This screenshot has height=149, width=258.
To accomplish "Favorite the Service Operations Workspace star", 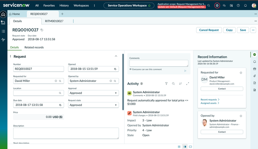I will click(x=149, y=6).
